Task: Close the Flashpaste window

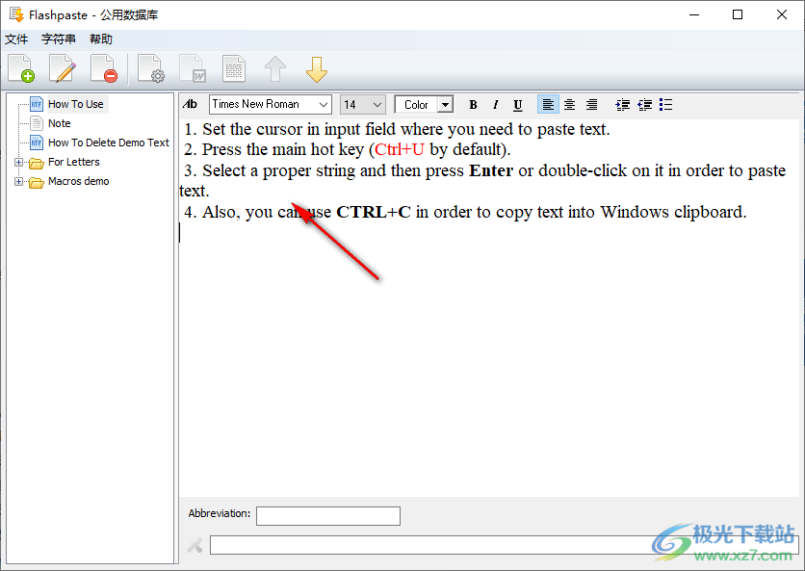Action: click(781, 14)
